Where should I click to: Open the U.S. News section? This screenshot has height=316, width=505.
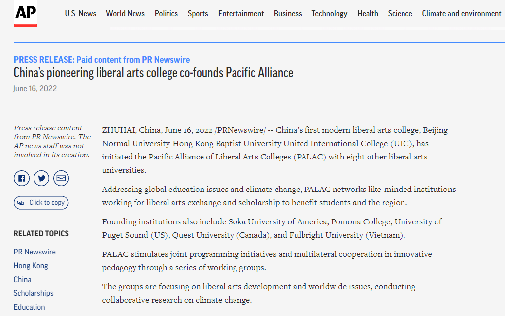coord(80,14)
